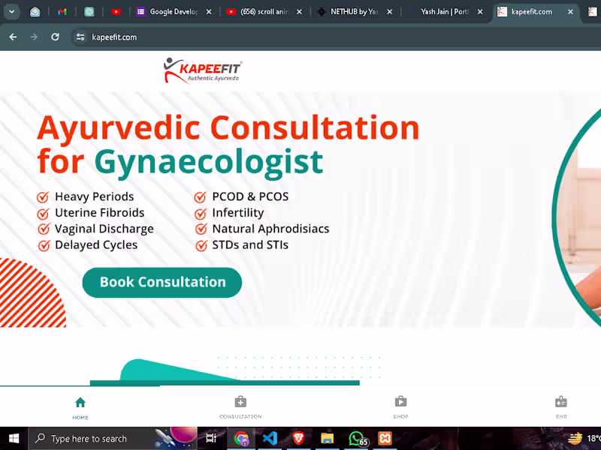Switch to the NETHUB by Yash tab
601x450 pixels.
(353, 11)
